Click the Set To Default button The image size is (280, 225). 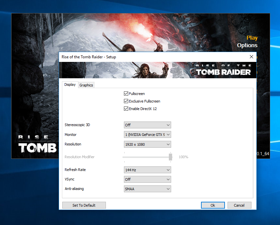point(84,205)
